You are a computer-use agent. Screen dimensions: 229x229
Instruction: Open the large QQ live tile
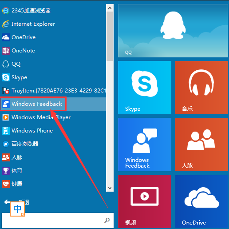pos(173,31)
